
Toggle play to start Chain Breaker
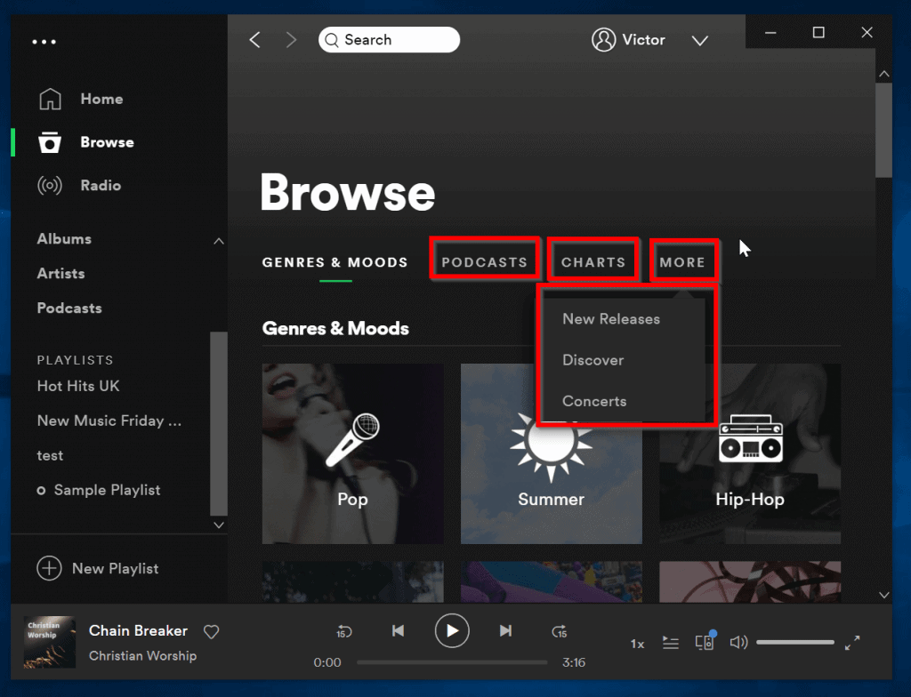(x=452, y=630)
